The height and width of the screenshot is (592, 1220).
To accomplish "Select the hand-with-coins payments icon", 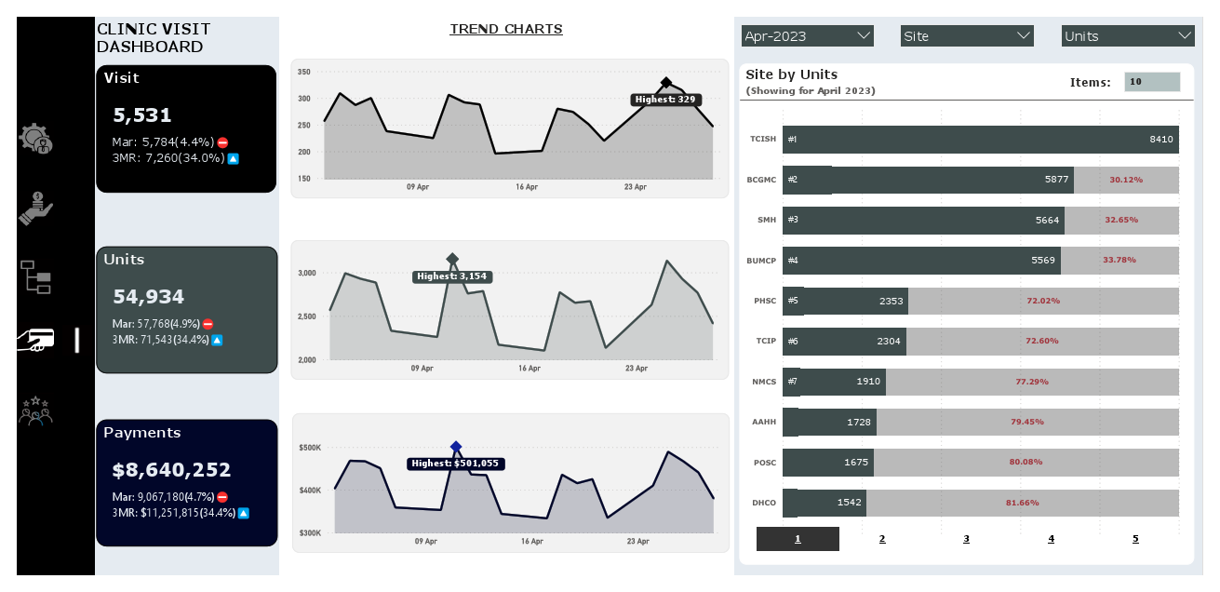I will 39,207.
